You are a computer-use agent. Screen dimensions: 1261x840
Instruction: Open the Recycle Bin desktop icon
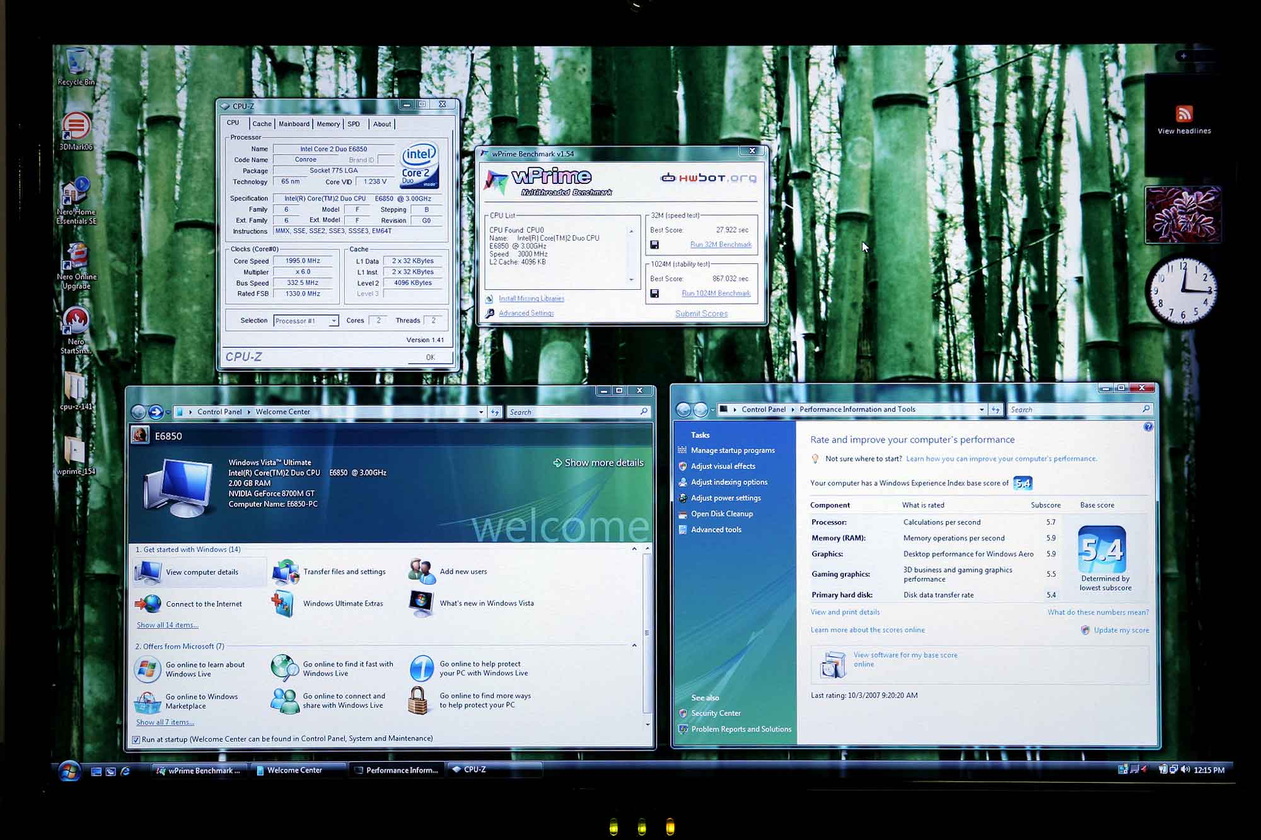76,62
